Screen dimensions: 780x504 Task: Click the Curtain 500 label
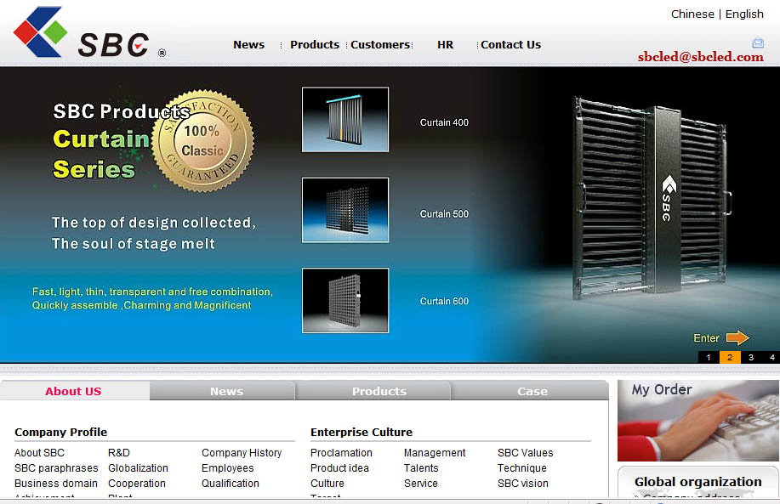[x=444, y=213]
